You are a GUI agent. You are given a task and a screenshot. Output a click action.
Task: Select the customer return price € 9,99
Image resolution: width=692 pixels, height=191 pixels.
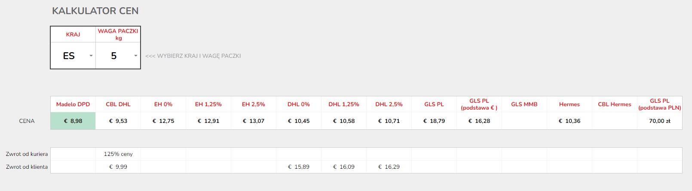point(118,167)
